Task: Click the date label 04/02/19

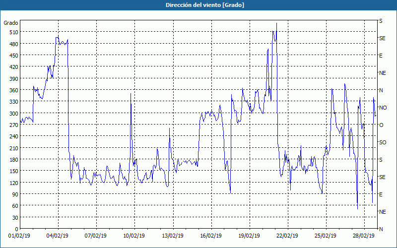Action: click(x=58, y=236)
